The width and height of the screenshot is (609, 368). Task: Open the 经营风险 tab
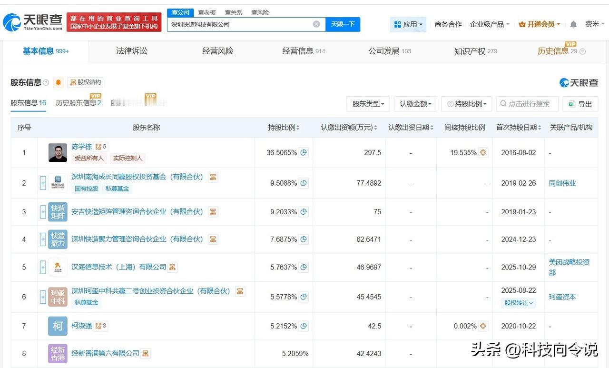pos(218,51)
